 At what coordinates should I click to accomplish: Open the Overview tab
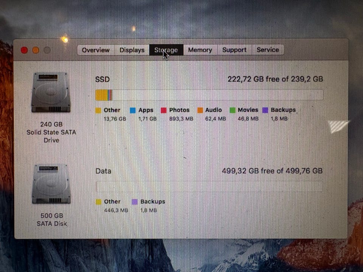(x=96, y=50)
